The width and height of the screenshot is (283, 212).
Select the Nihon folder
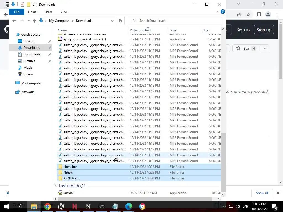[x=139, y=172]
